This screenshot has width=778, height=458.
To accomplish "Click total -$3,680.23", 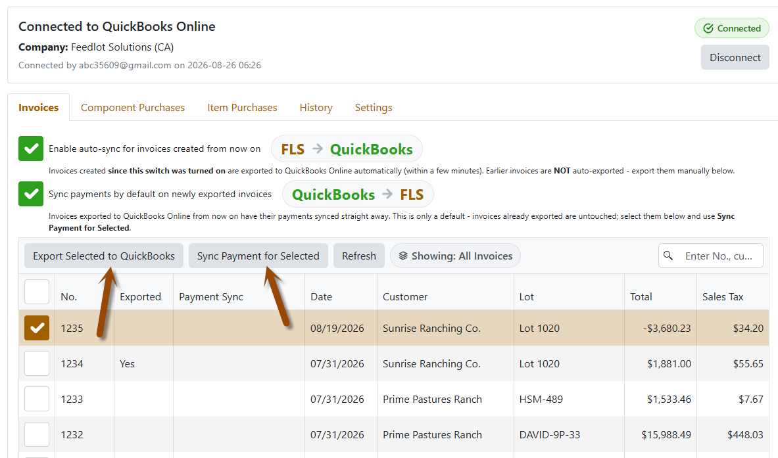I will click(666, 328).
